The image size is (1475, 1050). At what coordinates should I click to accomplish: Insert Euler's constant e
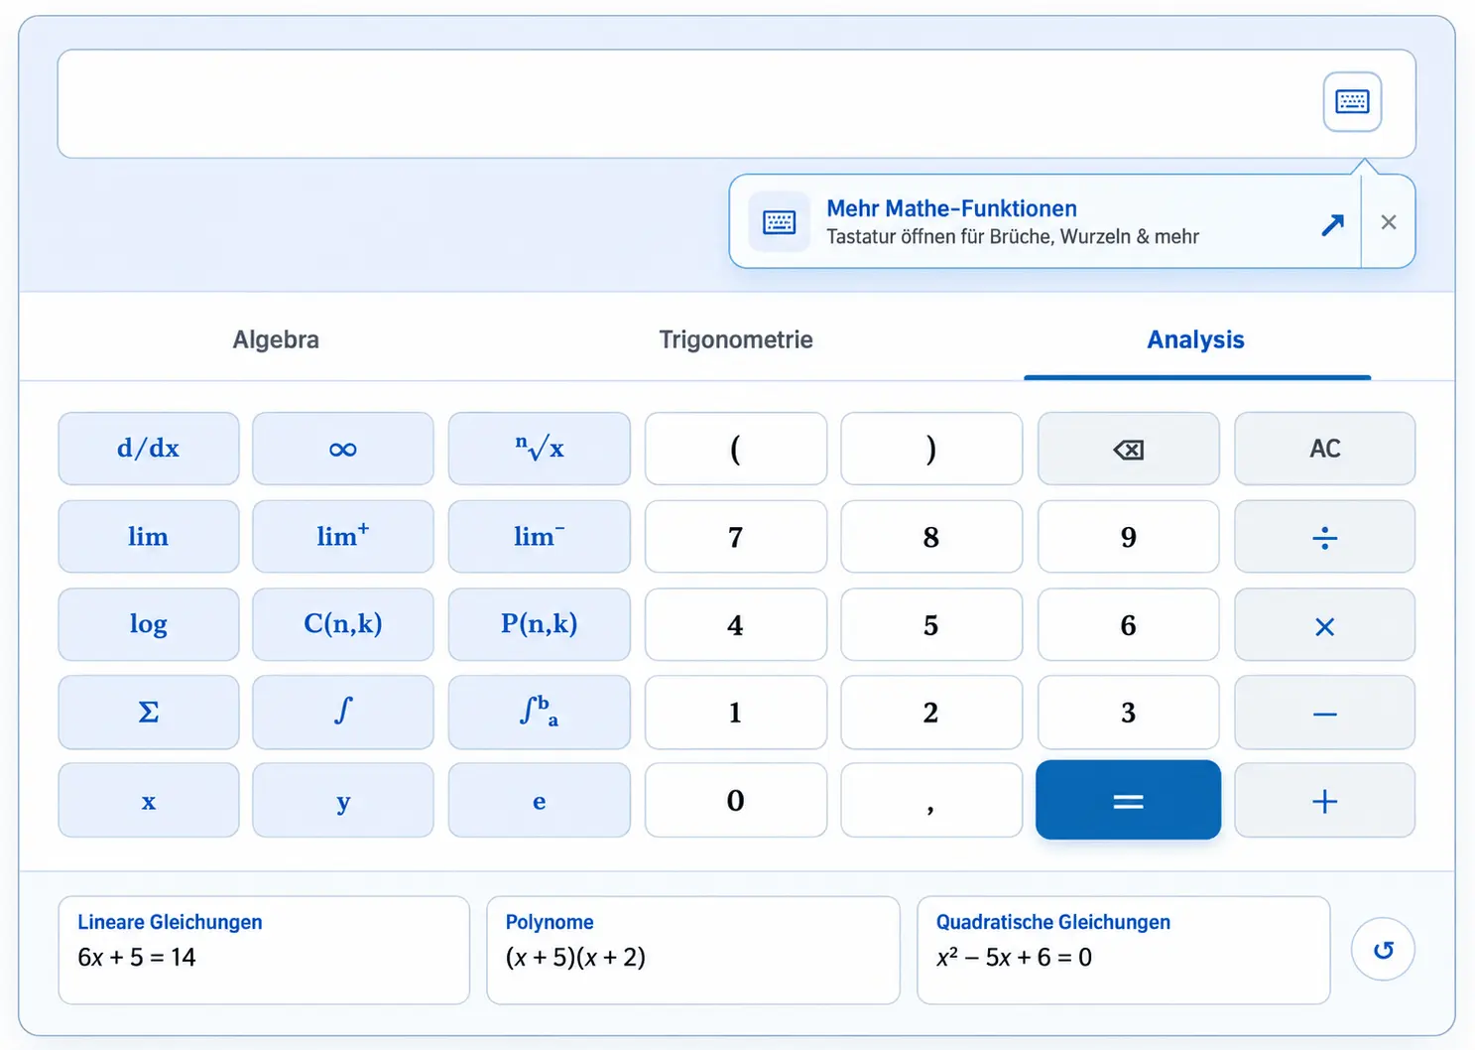pyautogui.click(x=540, y=800)
